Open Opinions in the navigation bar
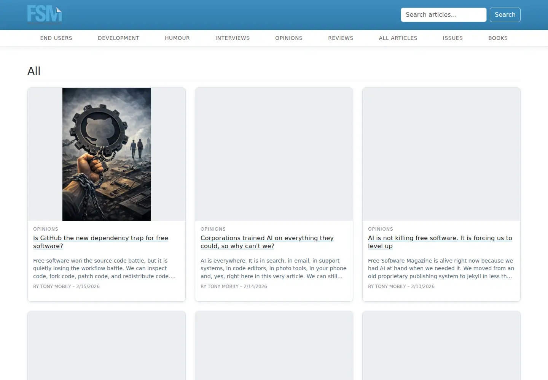 (289, 38)
